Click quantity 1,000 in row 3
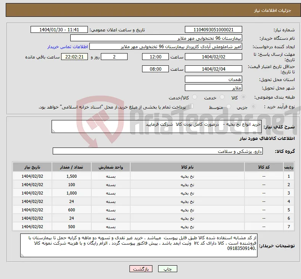Screen dimensions: 301x279 [x=71, y=193]
